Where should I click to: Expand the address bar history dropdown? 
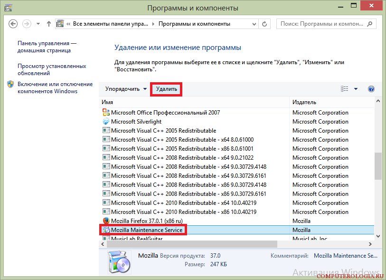(254, 24)
